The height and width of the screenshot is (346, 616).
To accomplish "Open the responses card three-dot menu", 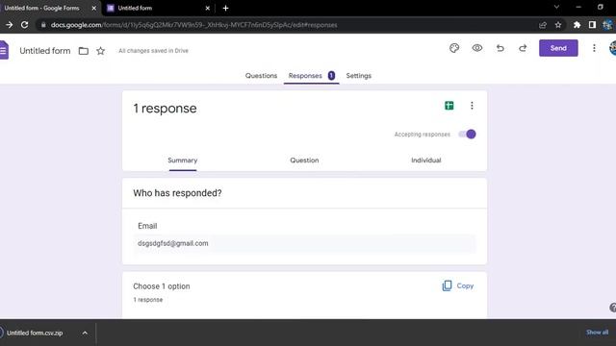I will [472, 106].
